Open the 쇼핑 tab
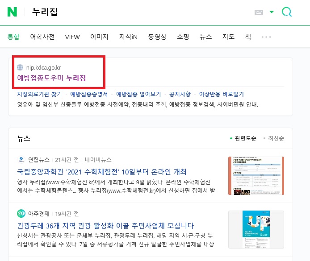The width and height of the screenshot is (310, 261). [x=183, y=37]
